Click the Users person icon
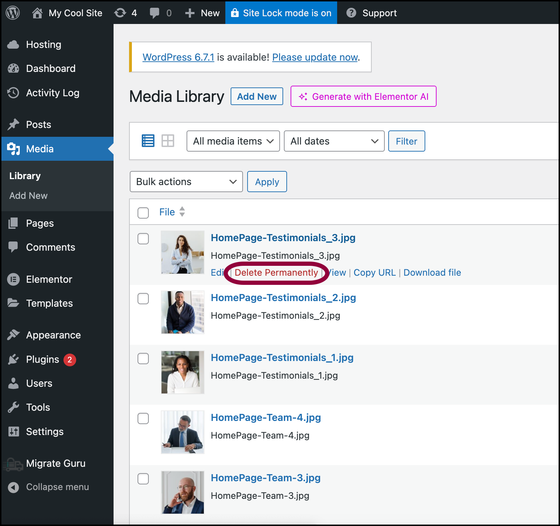 coord(13,383)
